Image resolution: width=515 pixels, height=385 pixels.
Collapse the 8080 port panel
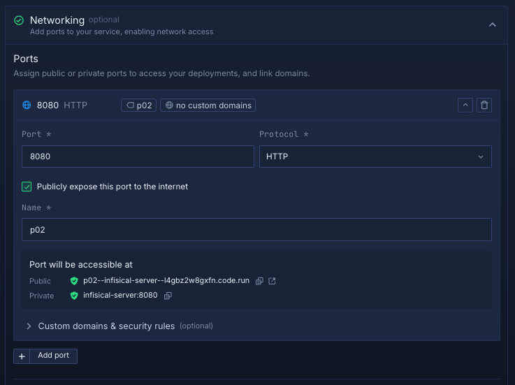pyautogui.click(x=465, y=106)
